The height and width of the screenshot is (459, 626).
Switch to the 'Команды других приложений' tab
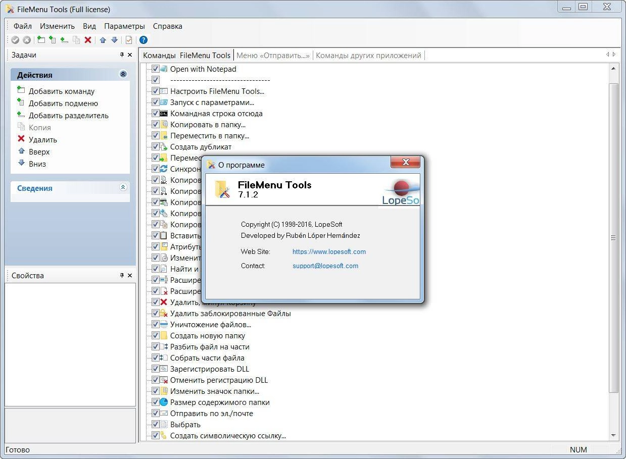368,56
